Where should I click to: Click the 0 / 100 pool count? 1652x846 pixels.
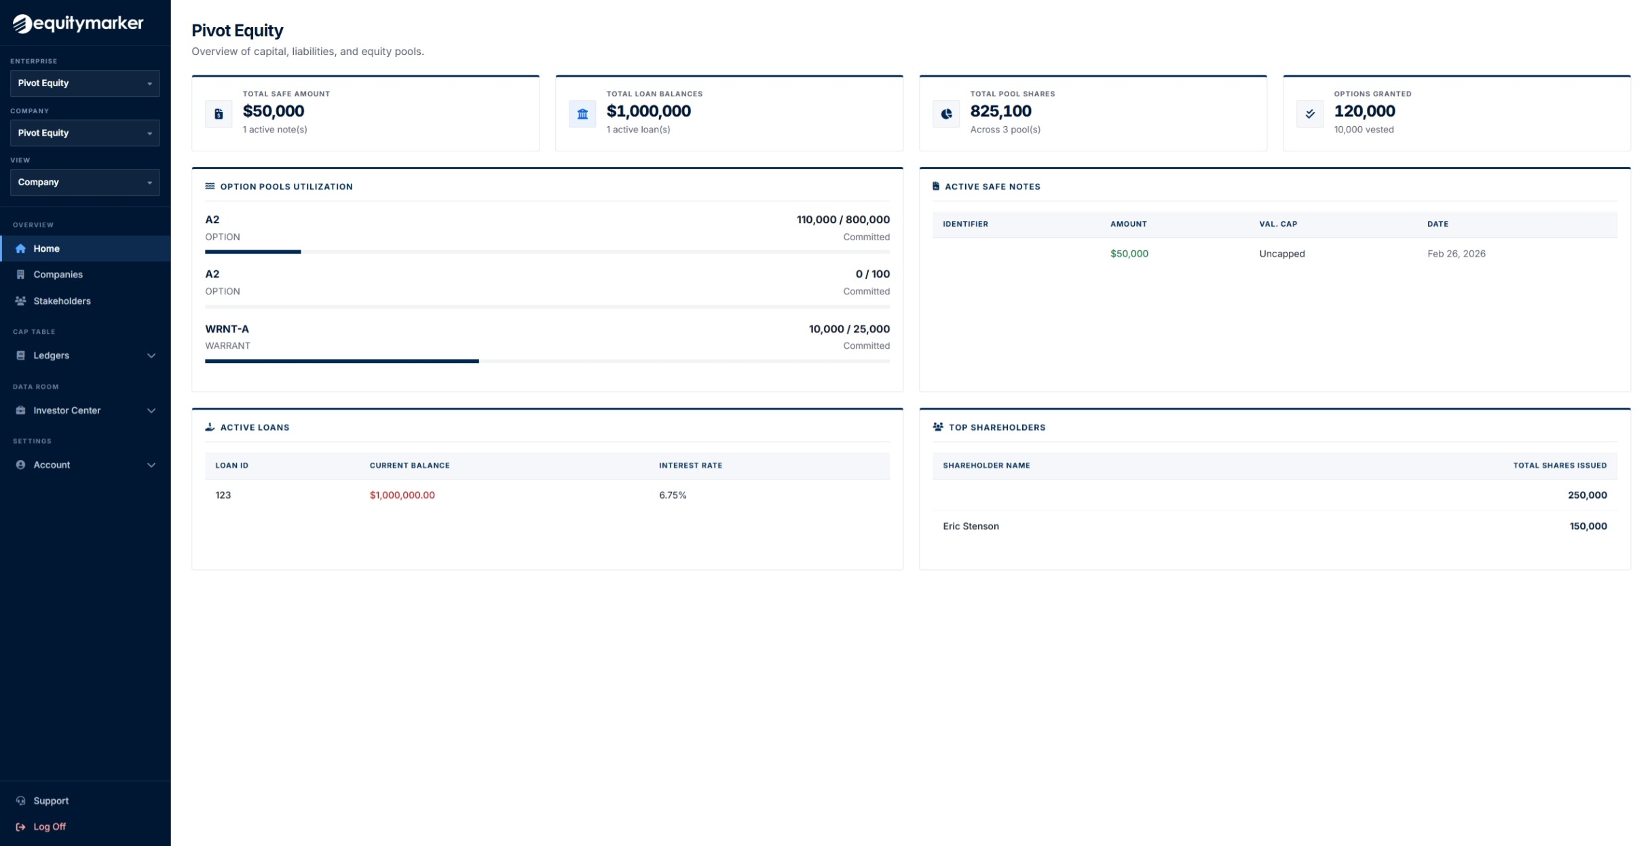[872, 274]
